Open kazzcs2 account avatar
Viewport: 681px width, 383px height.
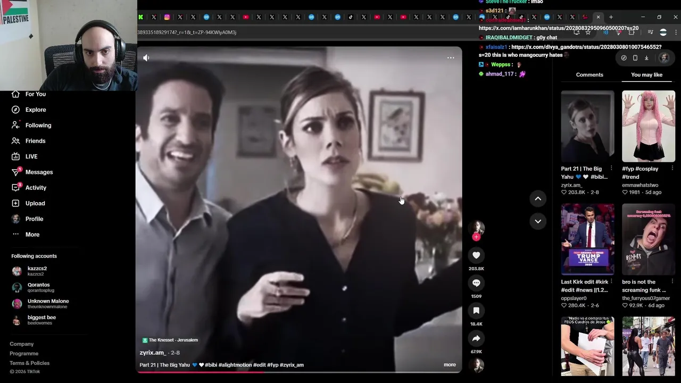[17, 271]
